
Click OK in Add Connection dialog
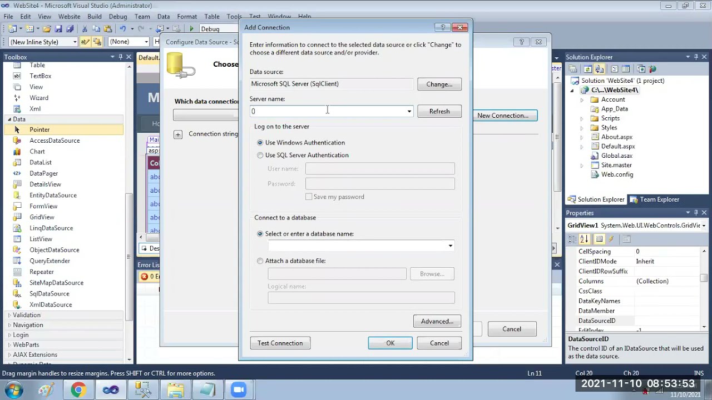pos(390,343)
